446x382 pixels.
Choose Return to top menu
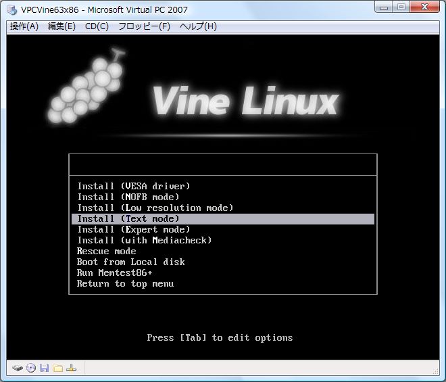[223, 283]
